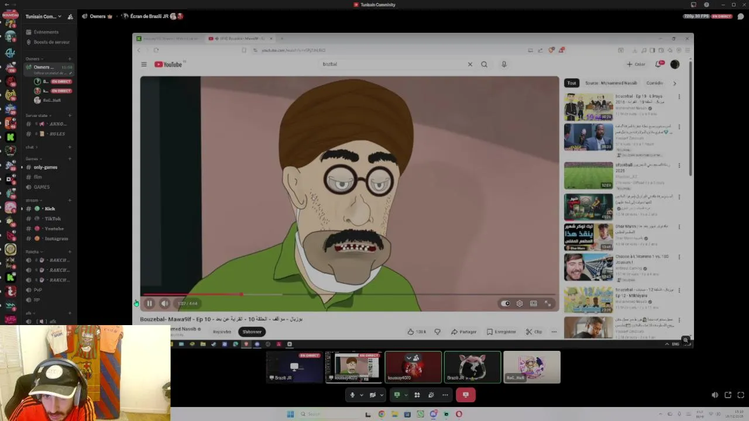Image resolution: width=749 pixels, height=421 pixels.
Task: Open YouTube notifications bell
Action: click(x=658, y=64)
